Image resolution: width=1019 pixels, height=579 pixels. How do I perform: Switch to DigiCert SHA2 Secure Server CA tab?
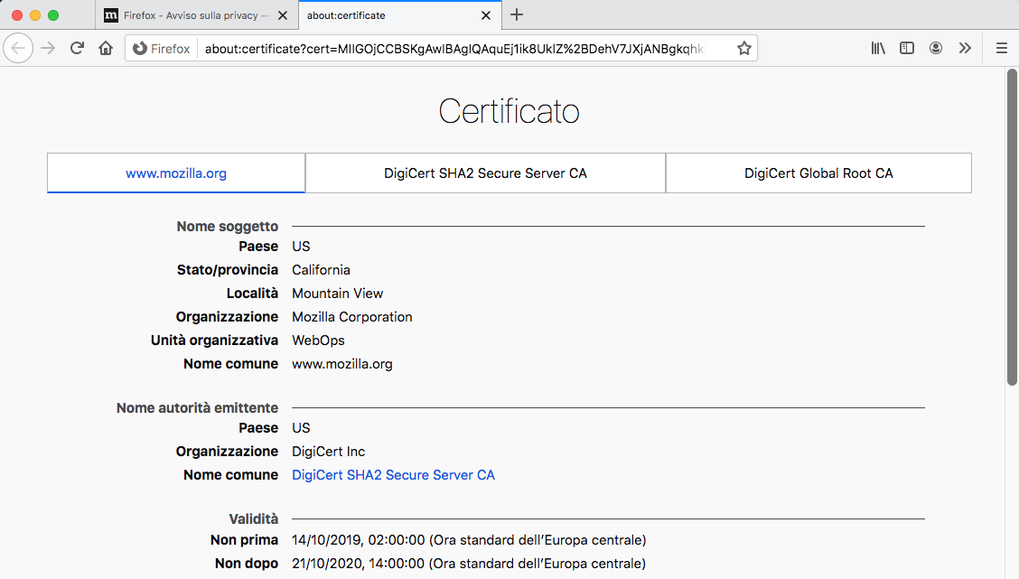coord(485,173)
